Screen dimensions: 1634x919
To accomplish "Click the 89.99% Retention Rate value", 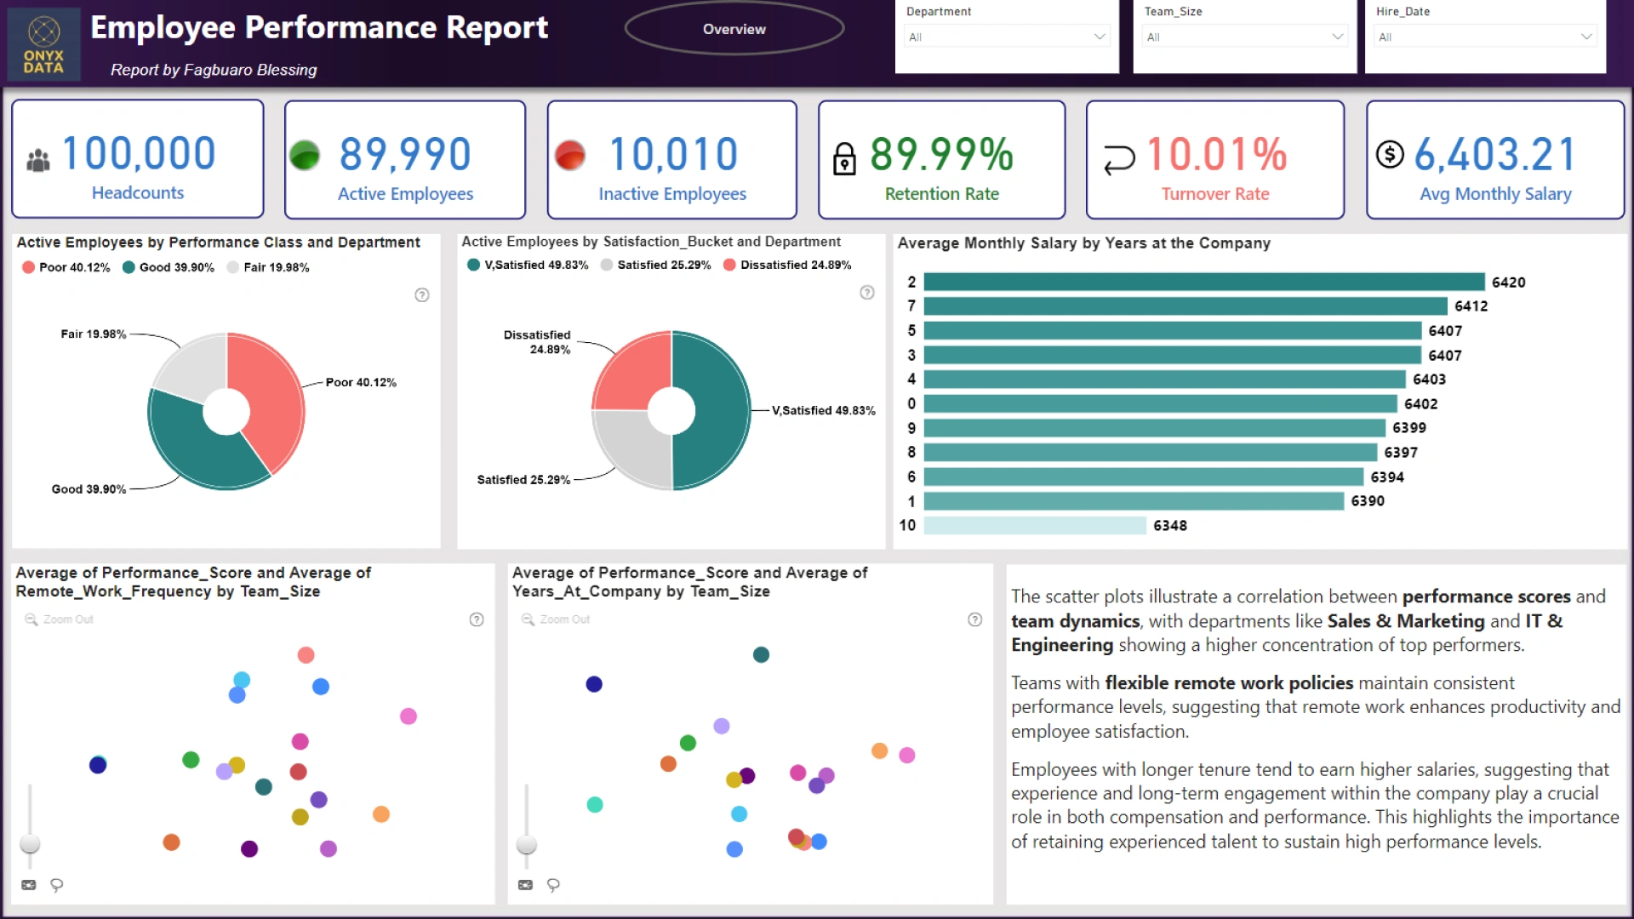I will coord(942,154).
